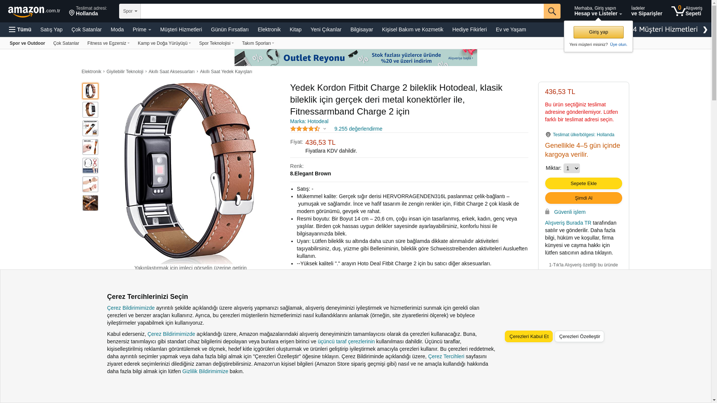Click the secure transaction lock icon
The height and width of the screenshot is (403, 717).
[x=547, y=212]
